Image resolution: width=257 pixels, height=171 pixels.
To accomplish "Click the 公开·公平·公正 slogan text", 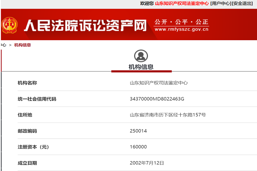I will 181,22.
